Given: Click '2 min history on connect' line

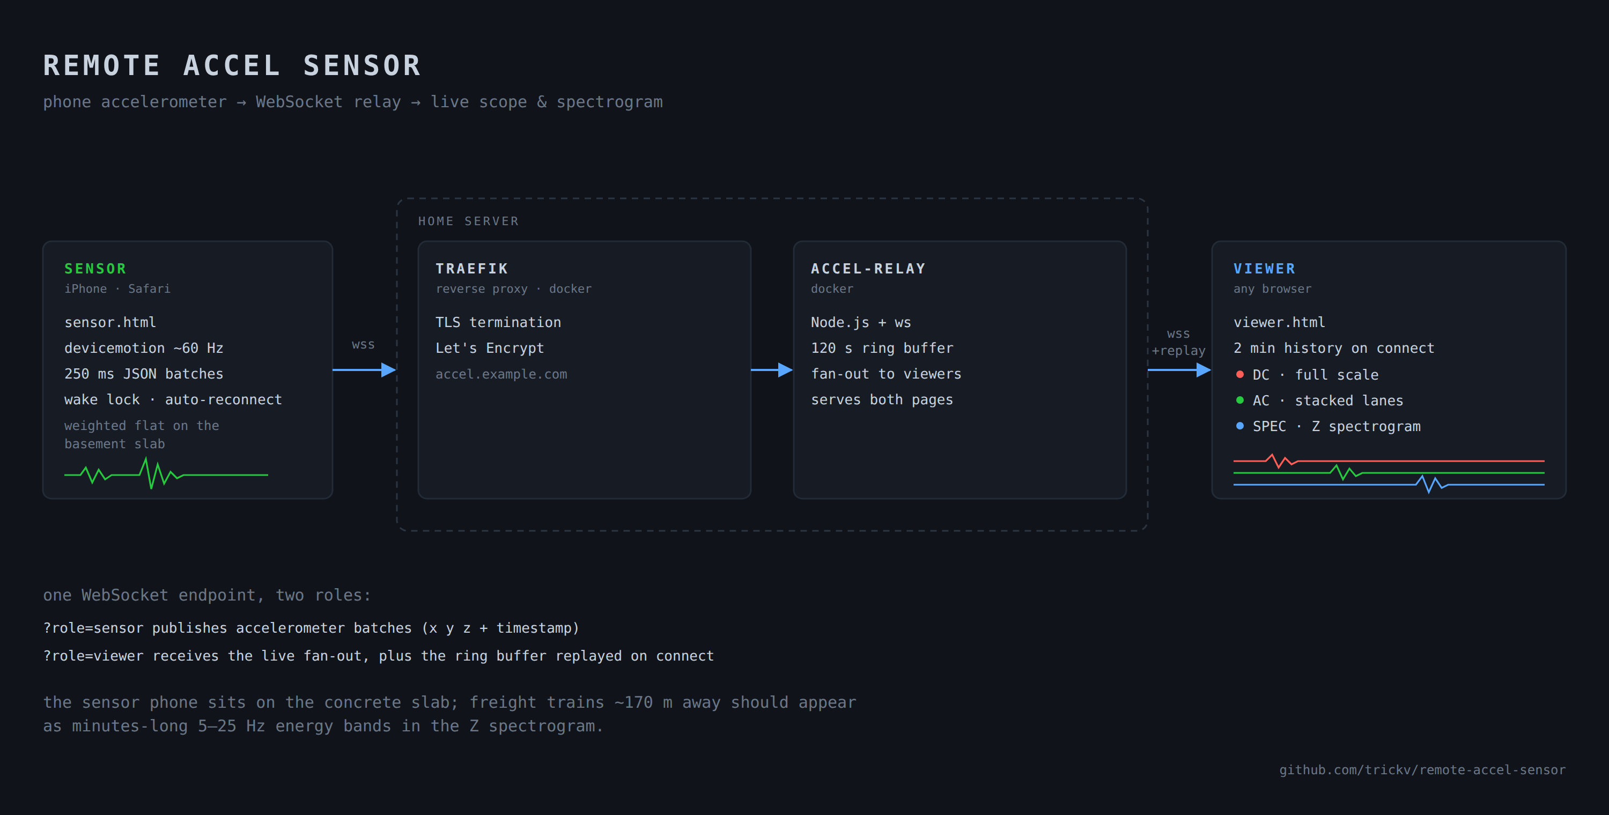Looking at the screenshot, I should 1333,348.
